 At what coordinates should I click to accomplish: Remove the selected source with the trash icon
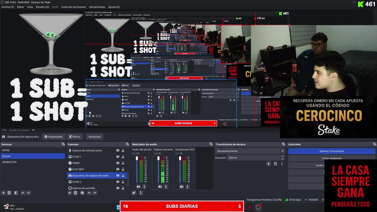(75, 193)
